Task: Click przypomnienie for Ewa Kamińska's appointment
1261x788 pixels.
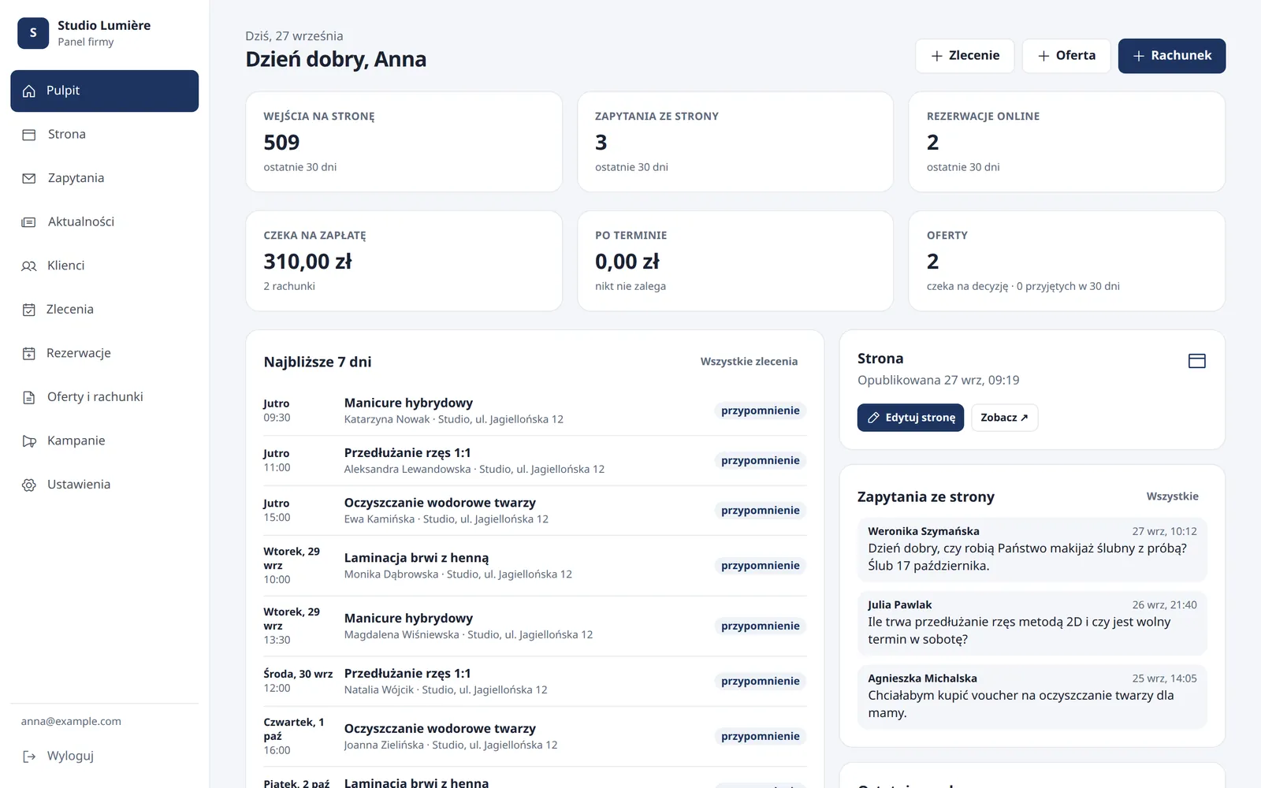Action: [760, 511]
